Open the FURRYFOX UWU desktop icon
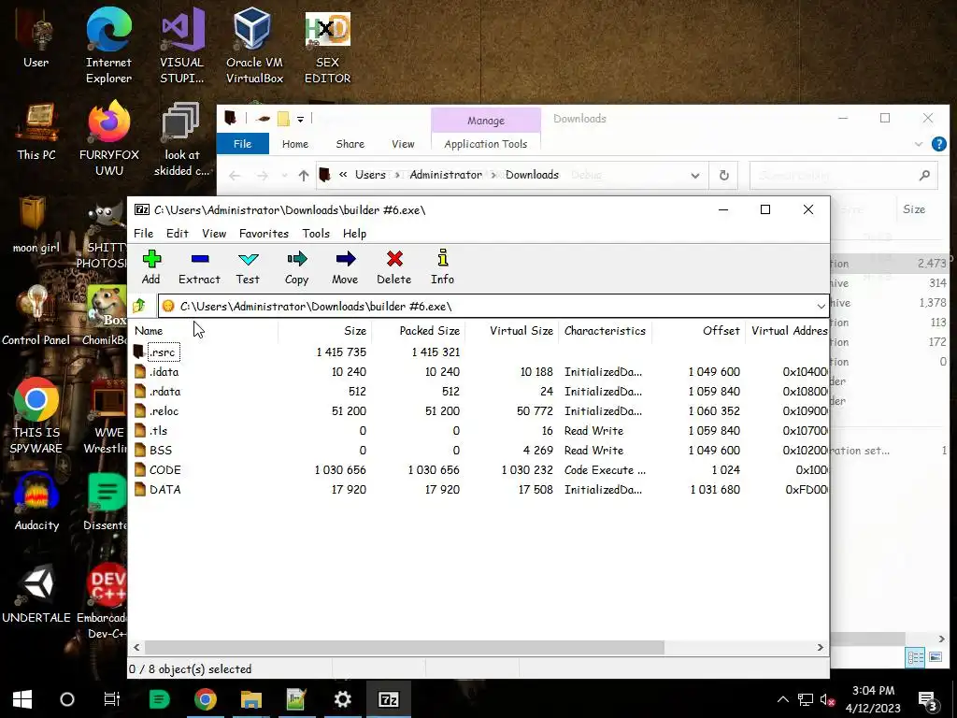957x718 pixels. click(x=108, y=138)
